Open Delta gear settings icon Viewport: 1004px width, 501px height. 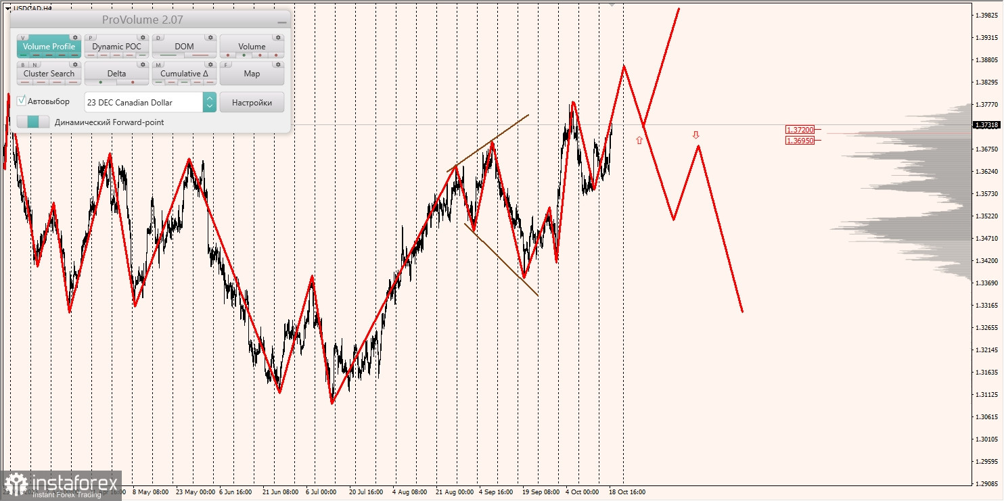(x=143, y=64)
